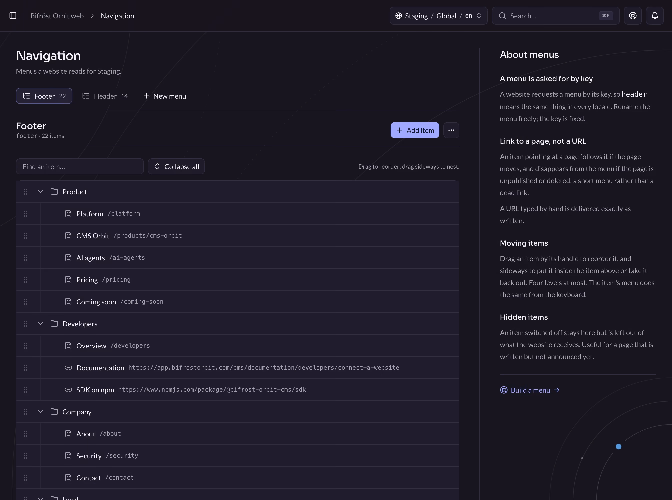Click the drag handle for Documentation row
The height and width of the screenshot is (500, 672).
[25, 368]
